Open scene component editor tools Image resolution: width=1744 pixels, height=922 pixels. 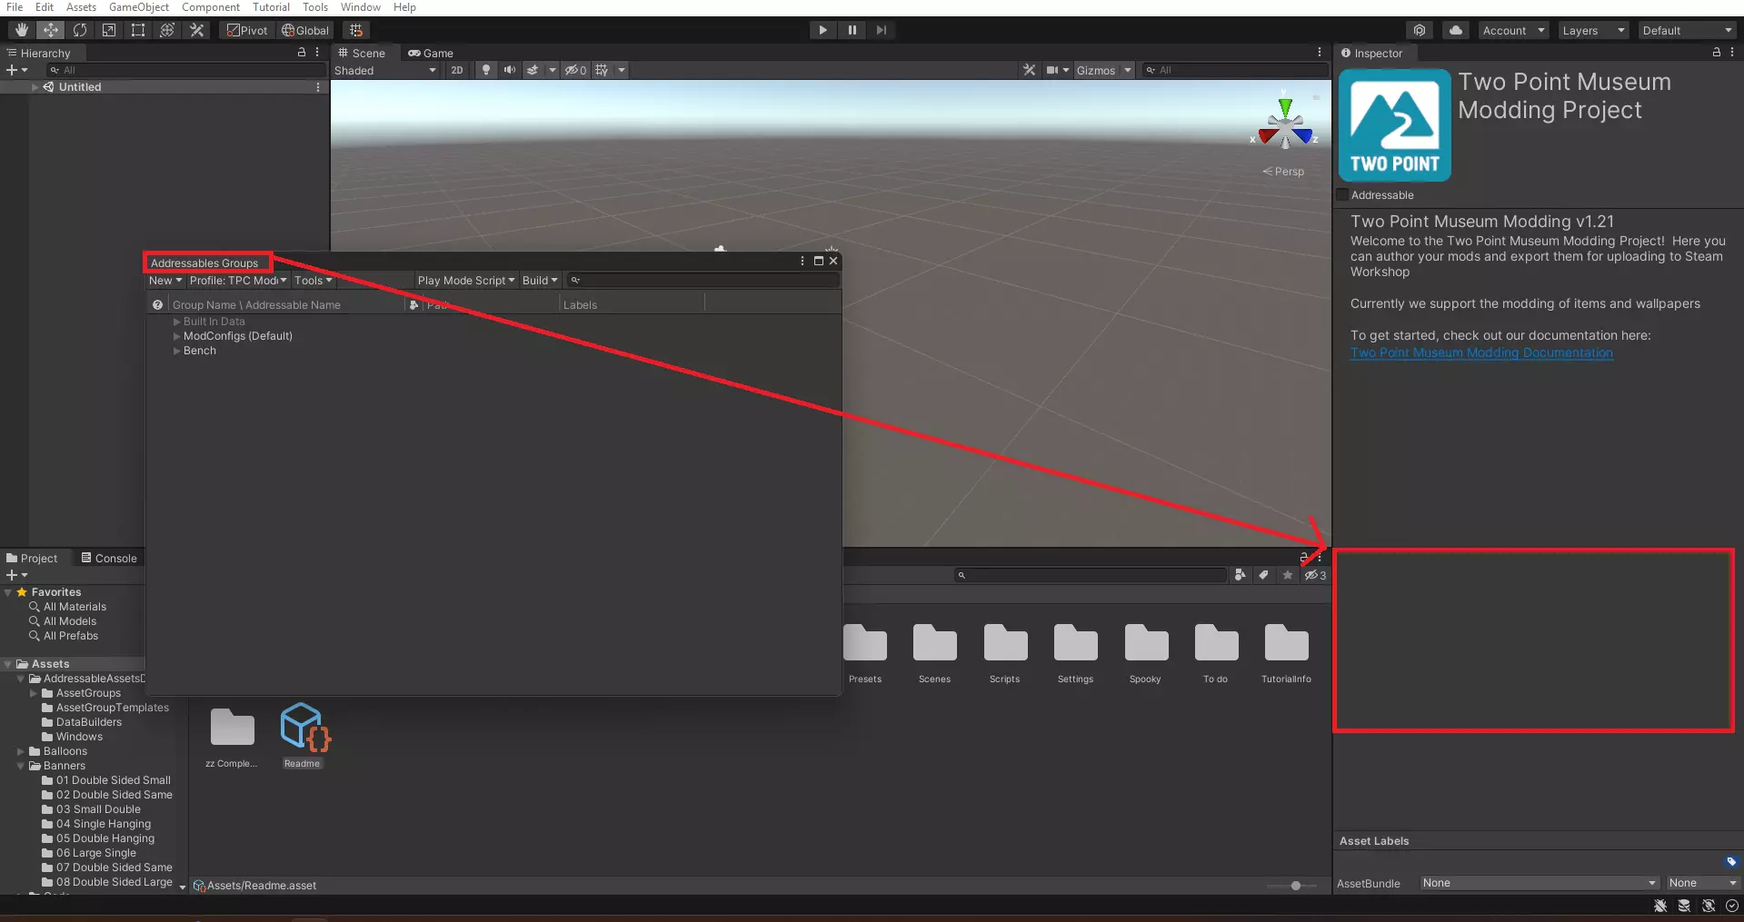point(1029,70)
